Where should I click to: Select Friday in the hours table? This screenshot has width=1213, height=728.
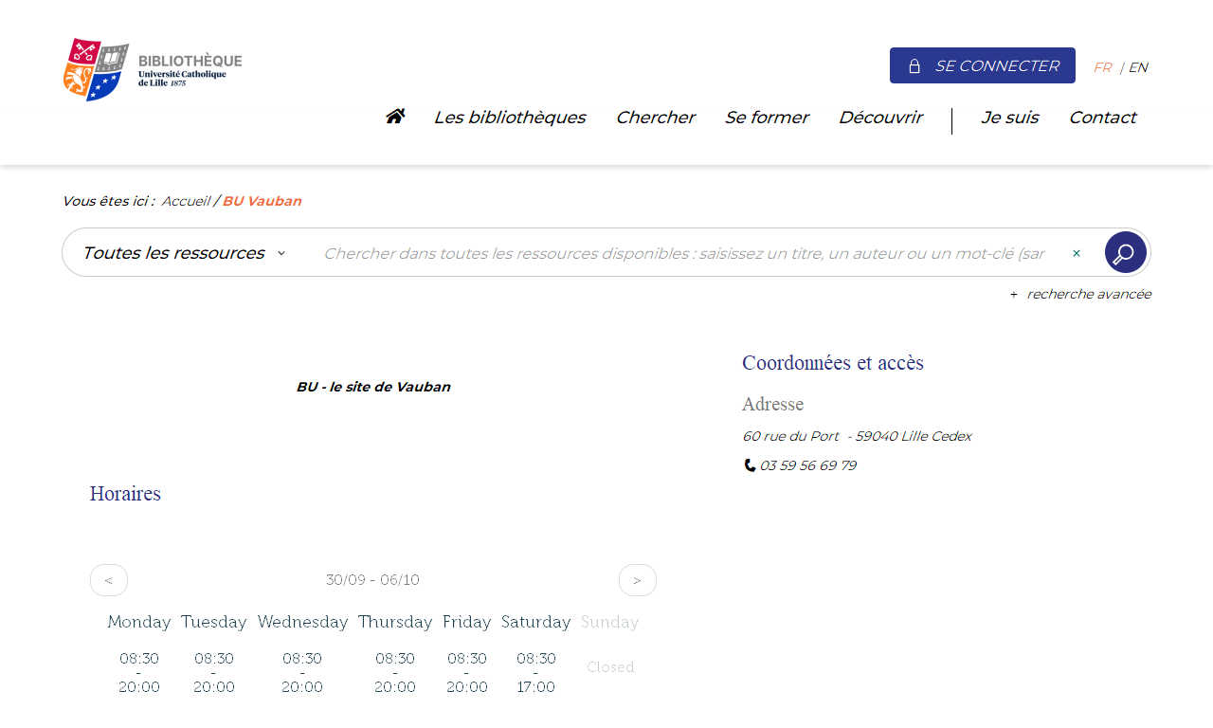pos(467,622)
